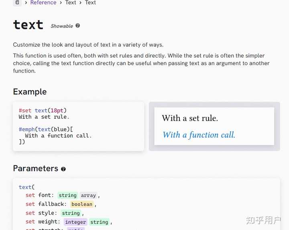Click the Example section heading
The width and height of the screenshot is (289, 230).
(30, 92)
